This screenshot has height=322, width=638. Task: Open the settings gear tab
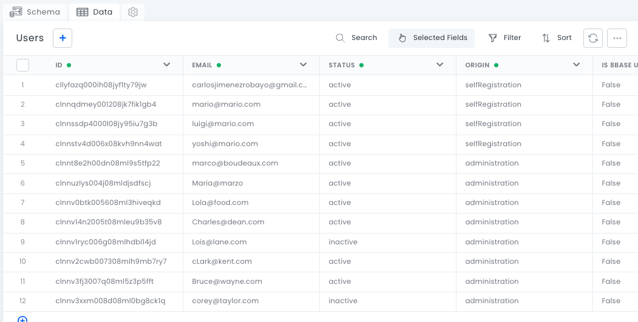[x=133, y=12]
